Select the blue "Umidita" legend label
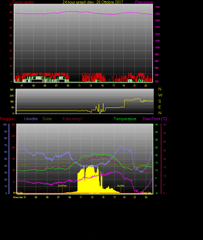Image resolution: width=203 pixels, height=240 pixels. click(x=31, y=119)
